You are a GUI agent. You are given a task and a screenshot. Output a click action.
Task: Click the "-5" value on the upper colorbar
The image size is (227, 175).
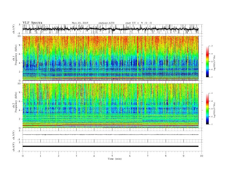(212, 61)
